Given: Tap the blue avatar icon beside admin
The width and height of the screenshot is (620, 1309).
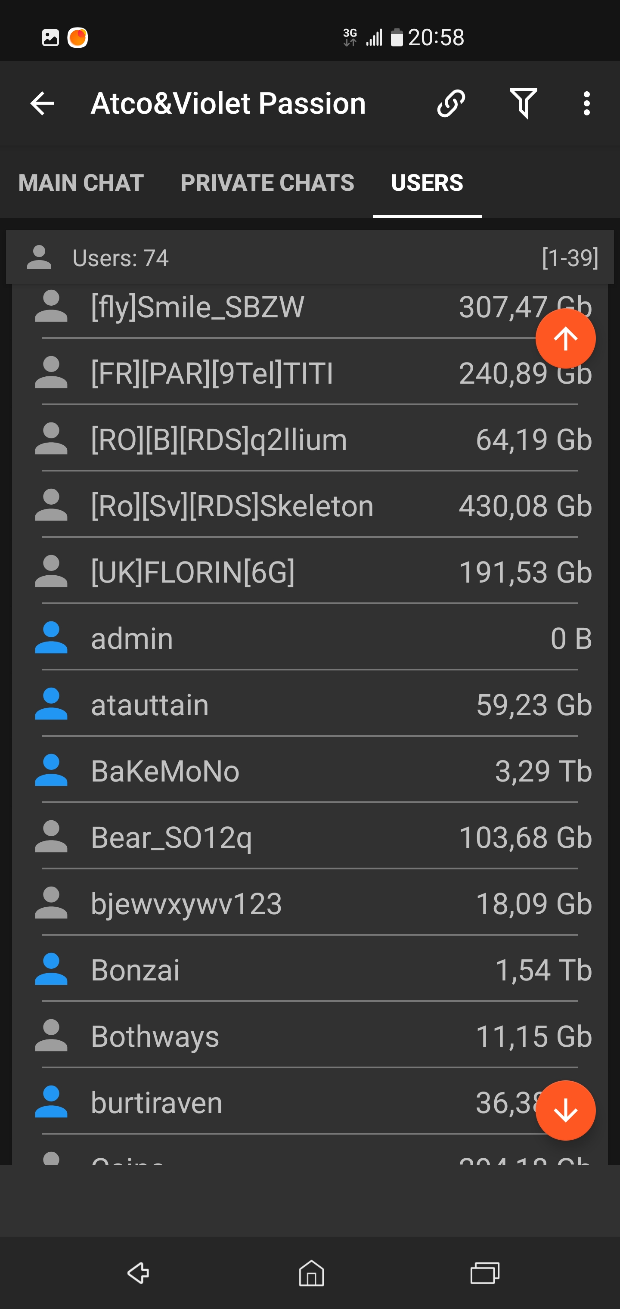Looking at the screenshot, I should tap(51, 638).
